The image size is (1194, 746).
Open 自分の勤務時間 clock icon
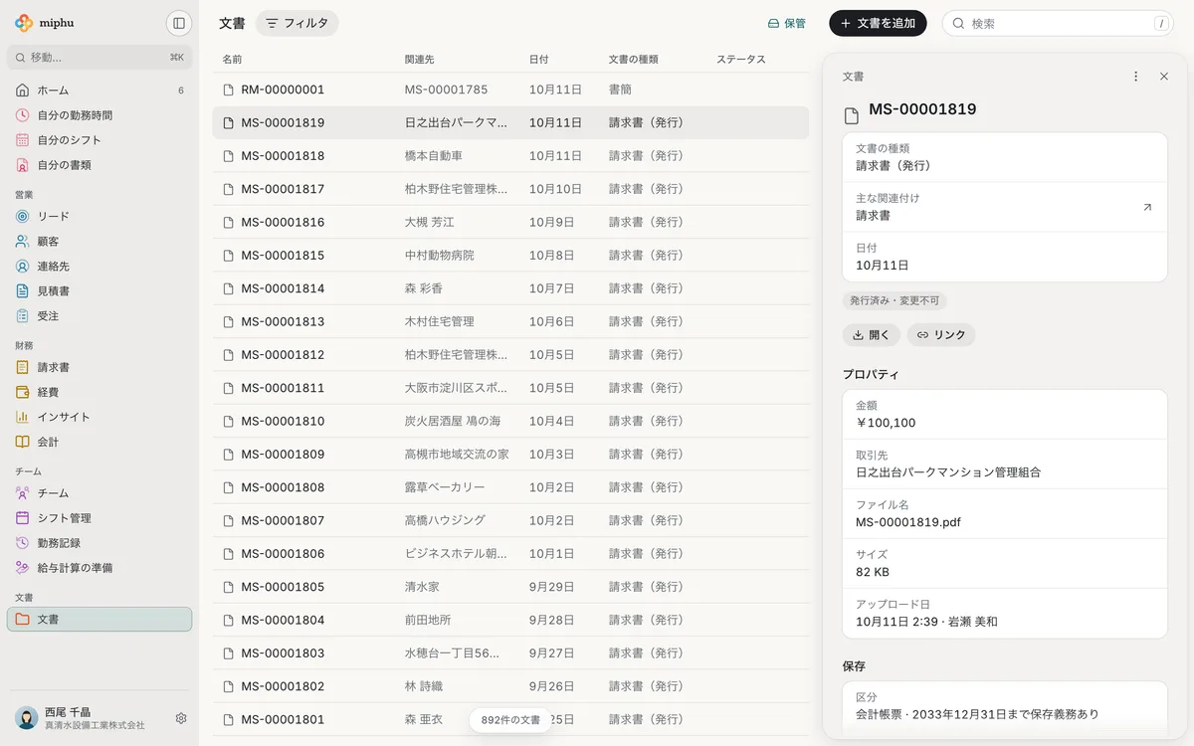(x=23, y=115)
